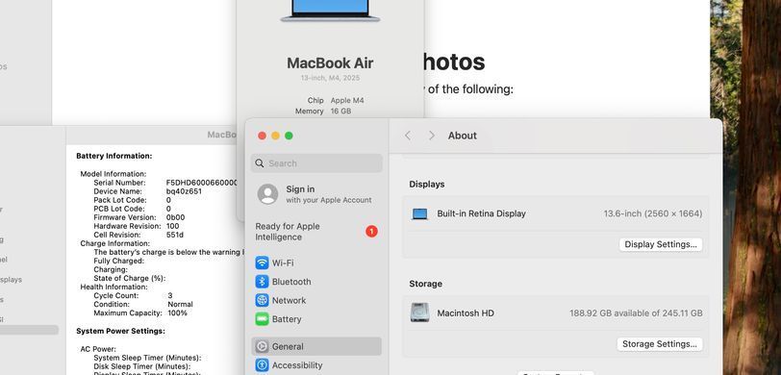The height and width of the screenshot is (375, 781).
Task: Click the About title in toolbar
Action: coord(463,136)
